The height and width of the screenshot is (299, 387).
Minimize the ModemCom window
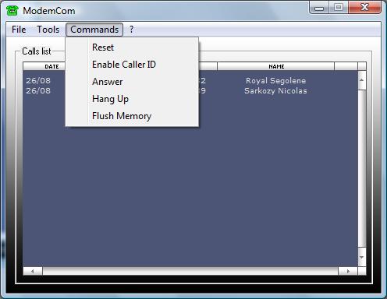[x=319, y=8]
